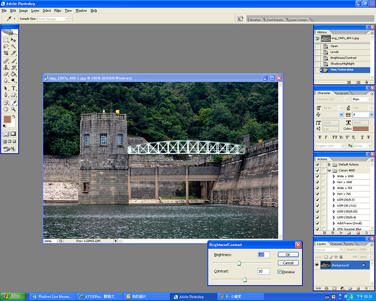
Task: Choose the Horizontal Type tool
Action: click(14, 88)
